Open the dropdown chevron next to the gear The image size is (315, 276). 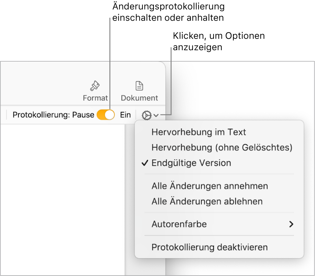coord(157,115)
